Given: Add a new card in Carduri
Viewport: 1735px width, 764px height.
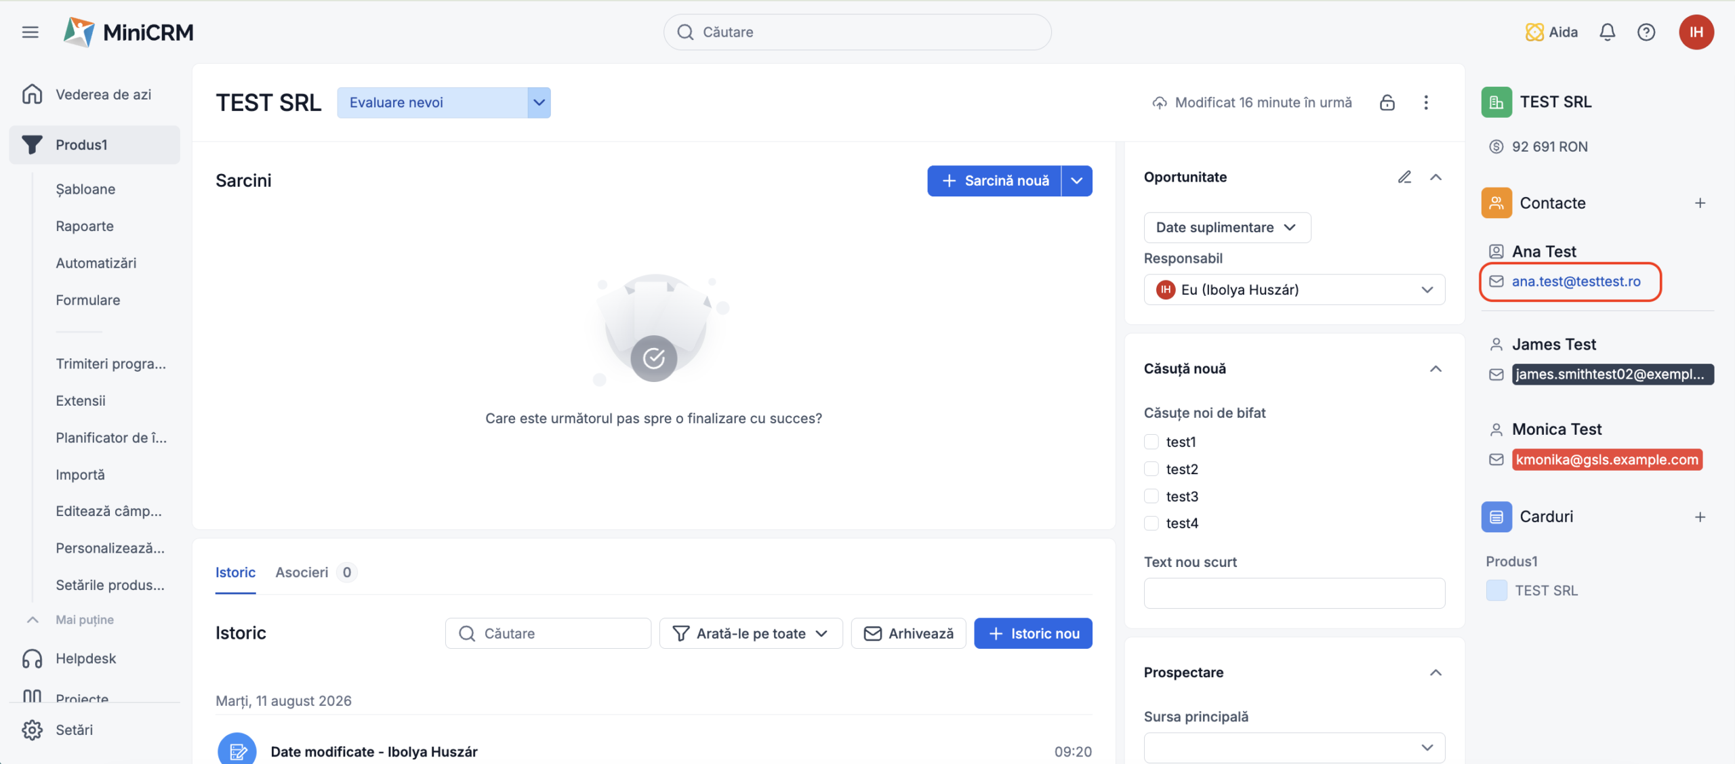Looking at the screenshot, I should (1700, 517).
